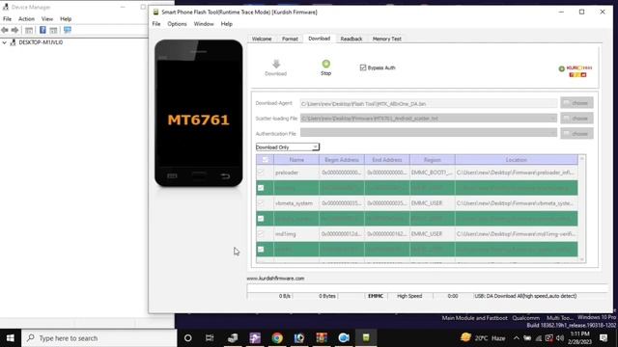Image resolution: width=618 pixels, height=347 pixels.
Task: Select the md1img name cell
Action: point(296,233)
